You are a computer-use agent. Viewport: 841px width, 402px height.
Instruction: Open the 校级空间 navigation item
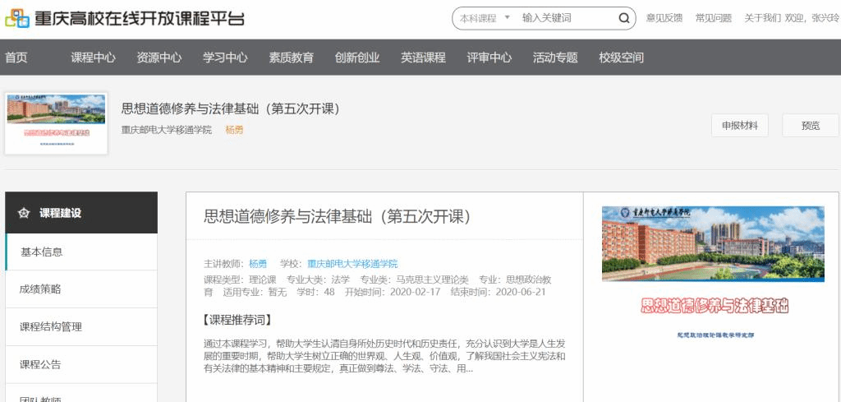[x=621, y=58]
